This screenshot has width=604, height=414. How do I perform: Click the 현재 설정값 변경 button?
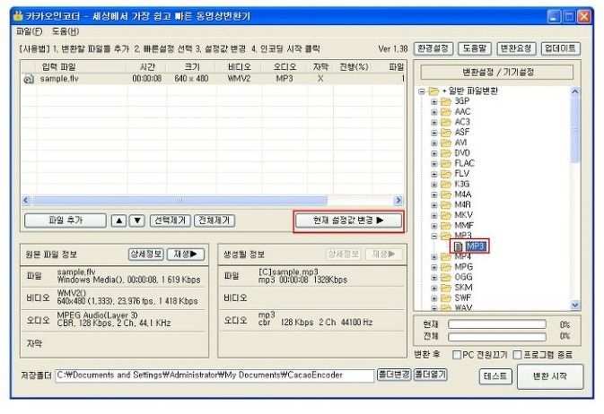(x=348, y=220)
